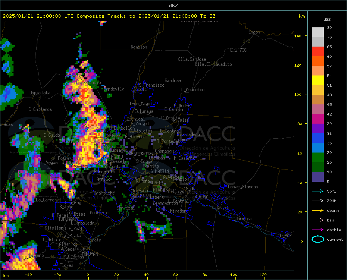
Task: Click the '-40' km tick on horizontal axis
Action: coord(28,275)
